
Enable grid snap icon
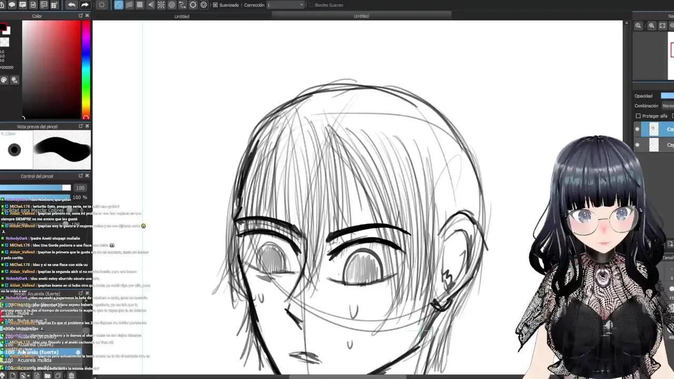[140, 5]
